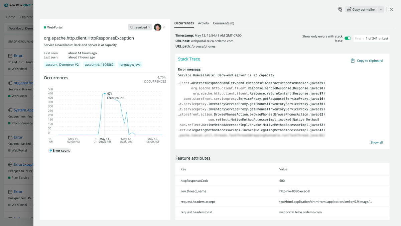Open Home in background navigation
This screenshot has width=401, height=226.
pyautogui.click(x=11, y=17)
